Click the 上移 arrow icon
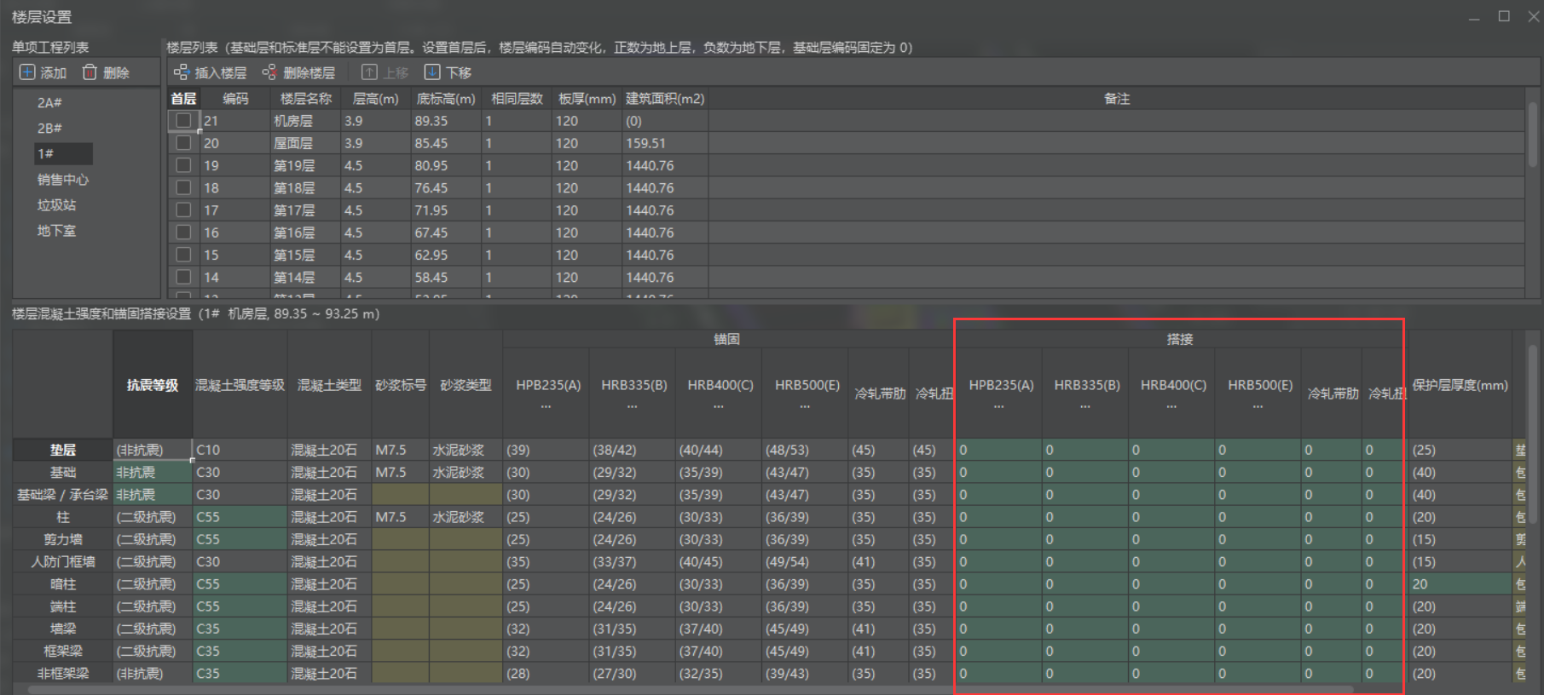Image resolution: width=1544 pixels, height=695 pixels. click(x=369, y=72)
